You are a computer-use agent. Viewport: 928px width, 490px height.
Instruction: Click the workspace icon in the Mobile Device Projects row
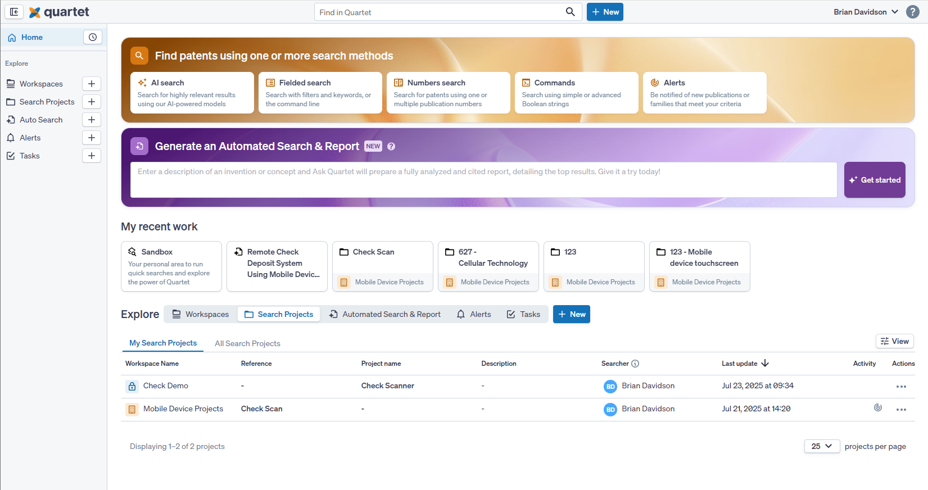click(132, 409)
